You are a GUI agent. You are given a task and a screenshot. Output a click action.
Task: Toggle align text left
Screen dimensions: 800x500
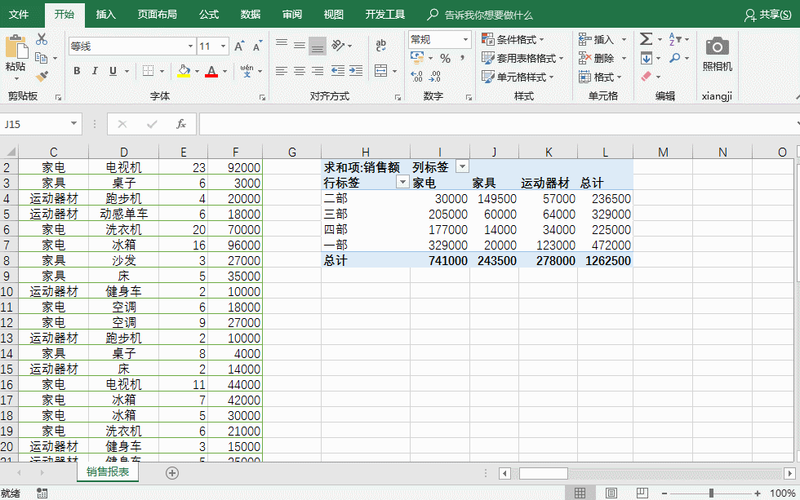tap(281, 71)
